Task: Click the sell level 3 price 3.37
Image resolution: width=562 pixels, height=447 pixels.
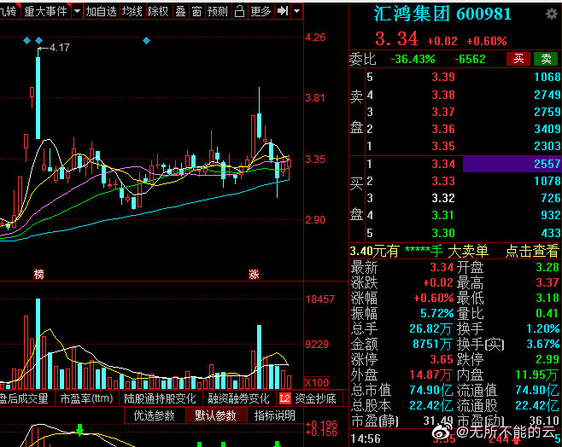Action: point(443,112)
